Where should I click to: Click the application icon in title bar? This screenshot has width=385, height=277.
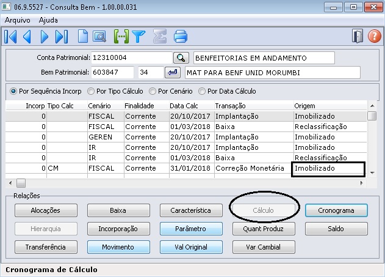tap(6, 7)
